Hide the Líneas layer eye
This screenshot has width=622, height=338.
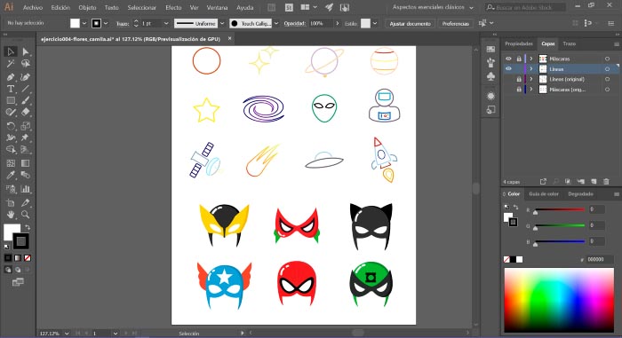[508, 69]
